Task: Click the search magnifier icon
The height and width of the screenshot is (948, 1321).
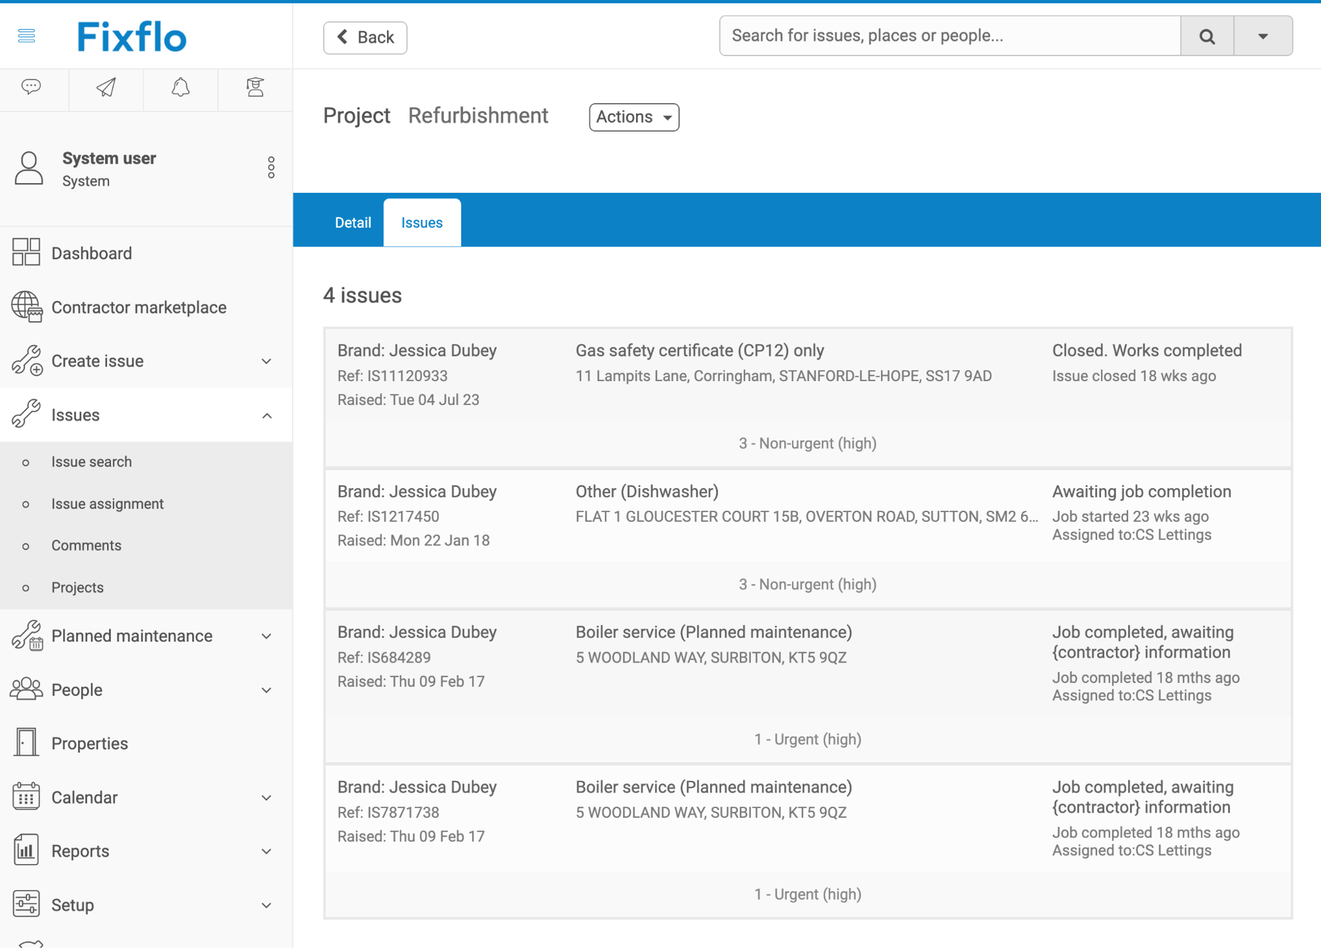Action: (1207, 36)
